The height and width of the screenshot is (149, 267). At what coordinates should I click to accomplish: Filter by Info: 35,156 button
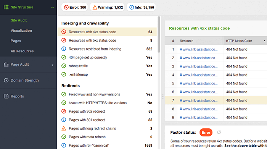tap(141, 7)
